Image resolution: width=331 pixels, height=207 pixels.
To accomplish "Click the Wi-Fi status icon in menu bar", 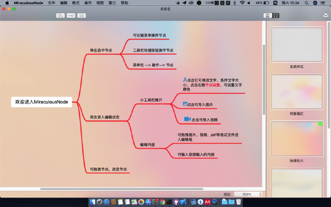I will click(x=242, y=3).
